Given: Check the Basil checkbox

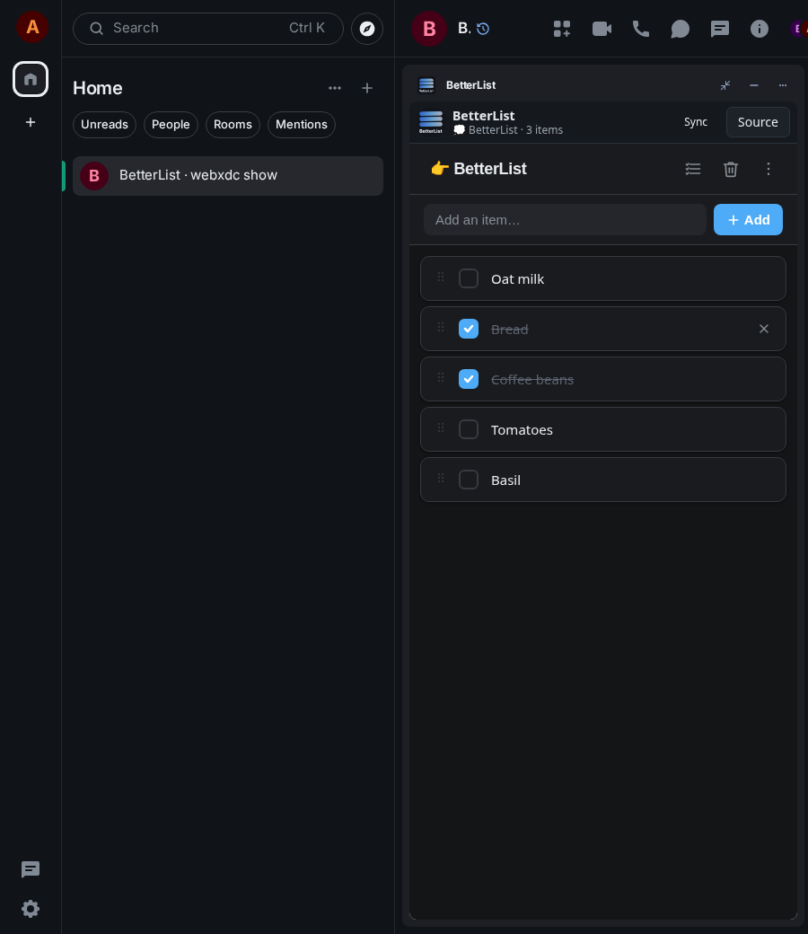Looking at the screenshot, I should click(469, 480).
